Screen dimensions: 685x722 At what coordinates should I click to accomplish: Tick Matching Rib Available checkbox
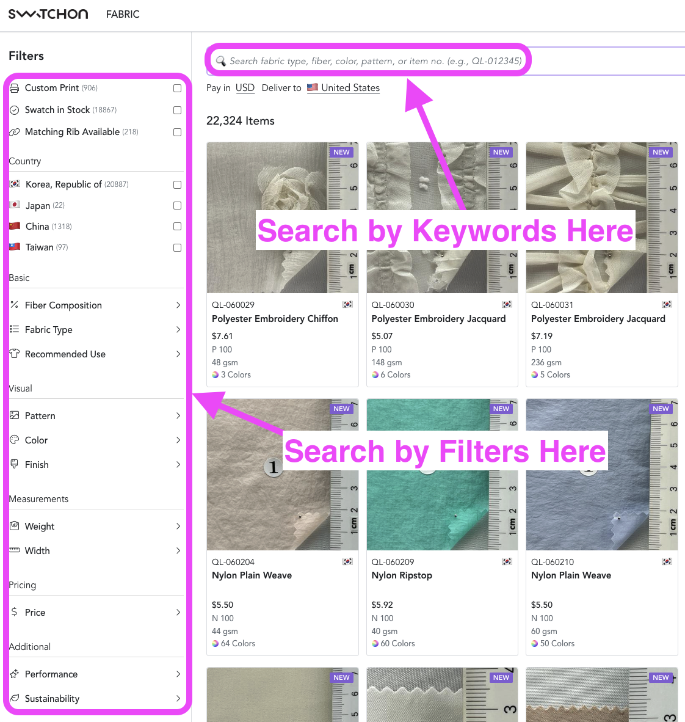tap(177, 132)
